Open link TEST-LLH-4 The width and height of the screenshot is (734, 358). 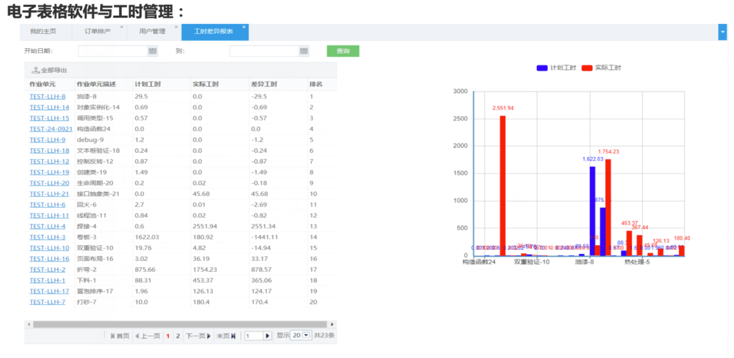(48, 226)
